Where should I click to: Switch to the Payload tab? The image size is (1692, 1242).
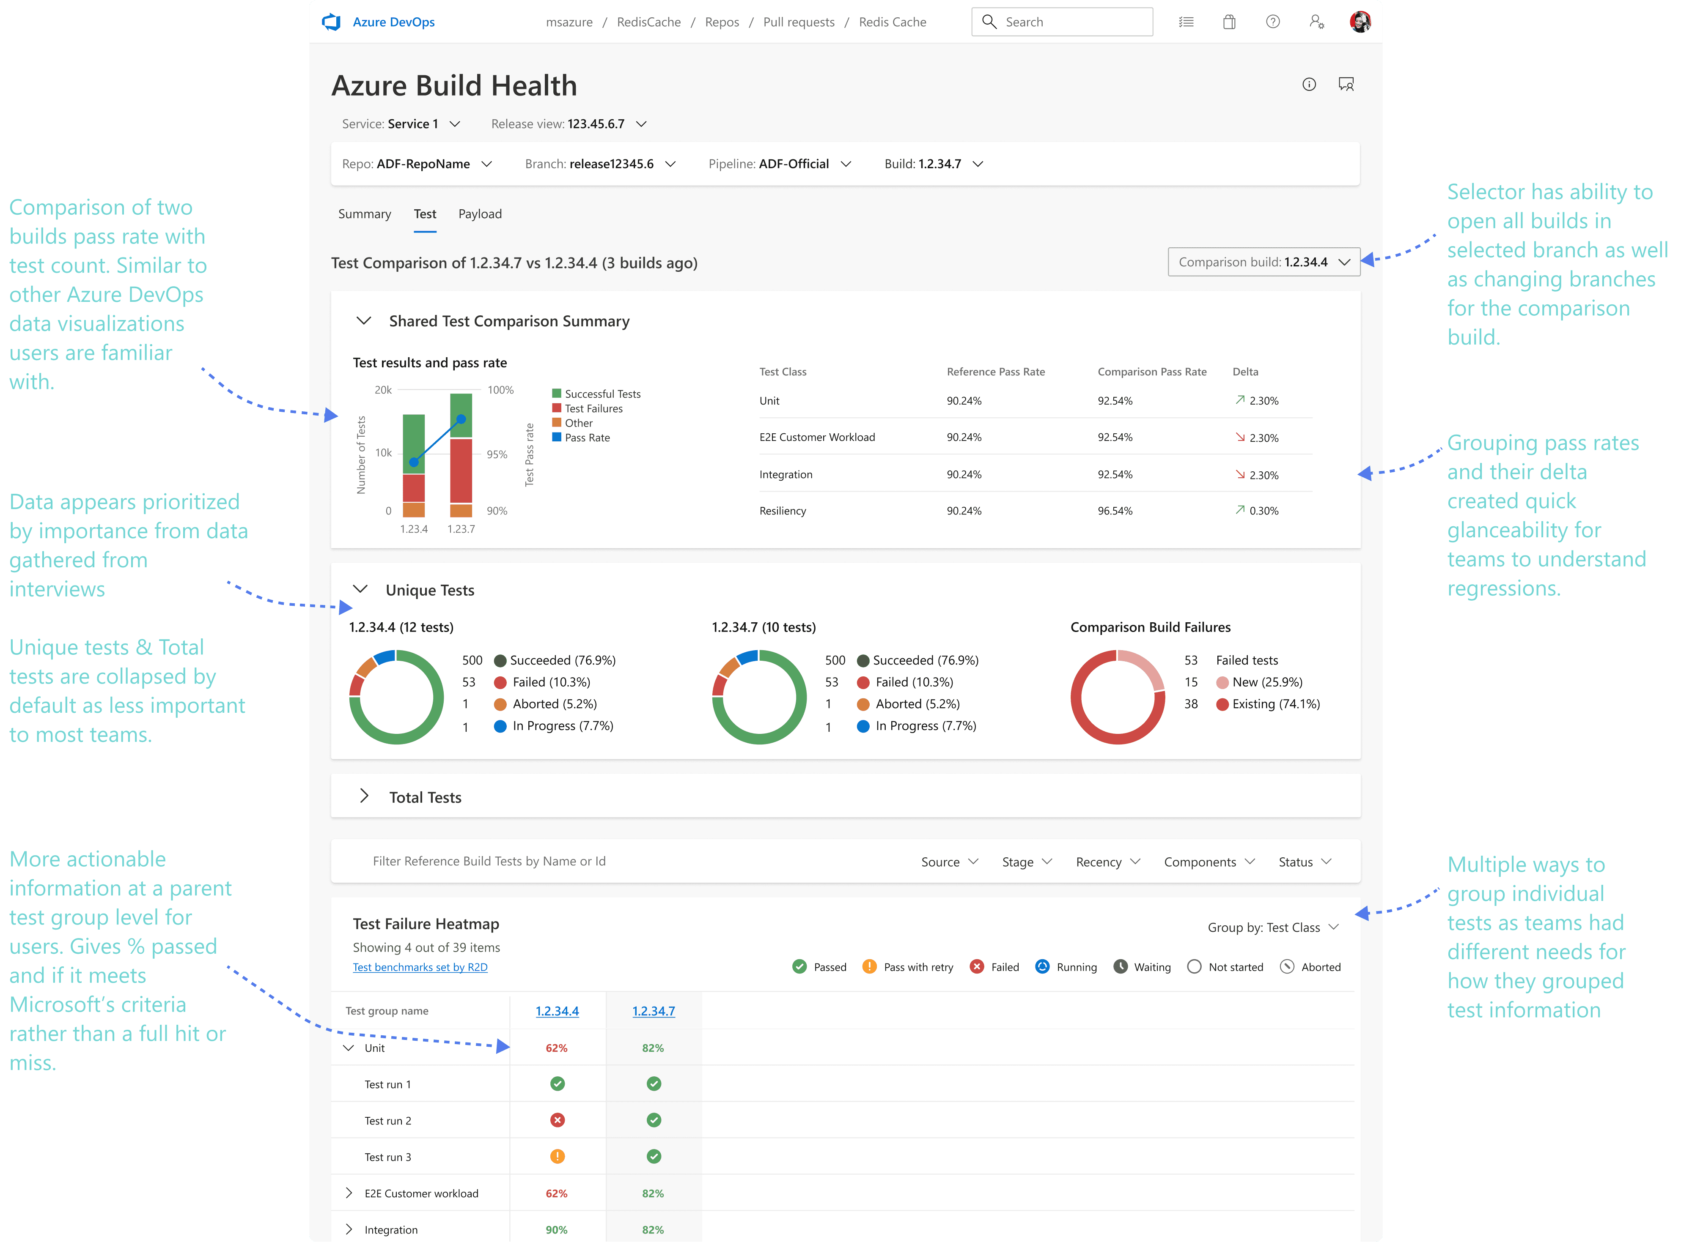(x=480, y=214)
